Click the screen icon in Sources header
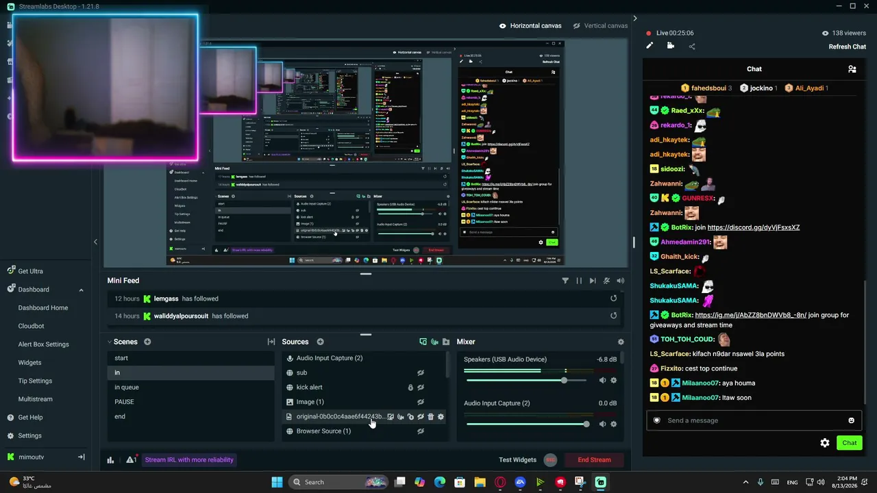The width and height of the screenshot is (877, 493). pyautogui.click(x=423, y=342)
